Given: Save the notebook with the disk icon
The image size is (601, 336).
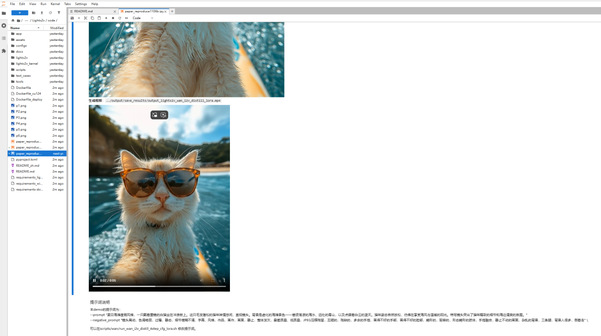Looking at the screenshot, I should (72, 18).
